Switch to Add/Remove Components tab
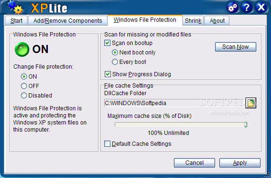The image size is (271, 178). 68,21
